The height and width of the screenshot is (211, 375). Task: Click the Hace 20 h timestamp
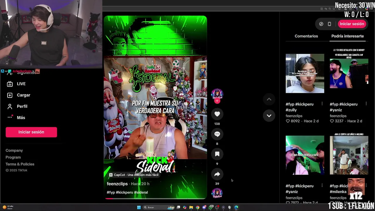140,184
